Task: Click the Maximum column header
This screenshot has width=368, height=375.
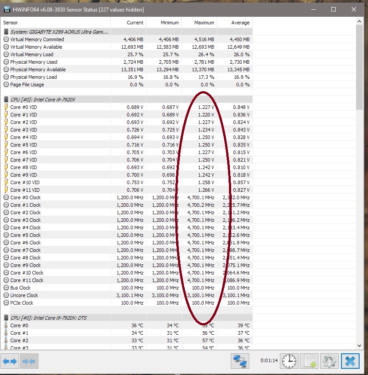Action: point(199,23)
